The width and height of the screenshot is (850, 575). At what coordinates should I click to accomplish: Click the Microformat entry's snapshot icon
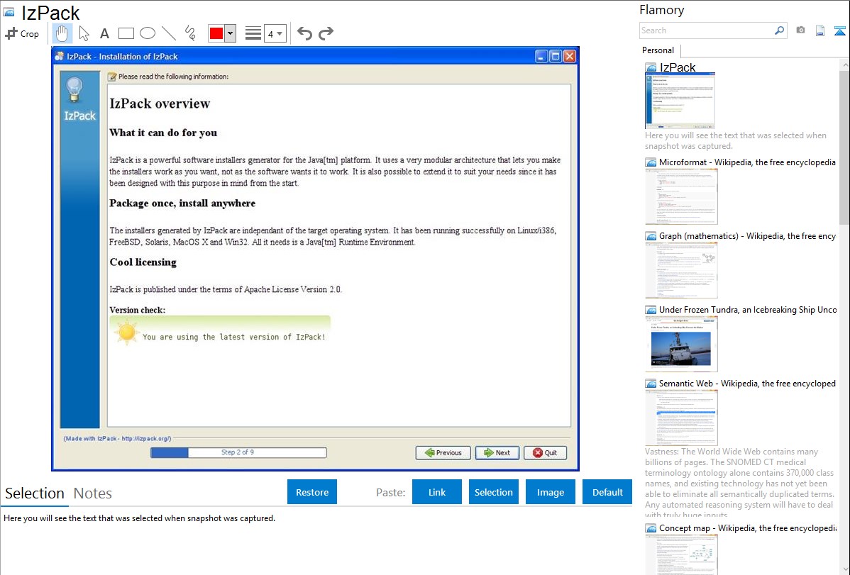[x=651, y=162]
